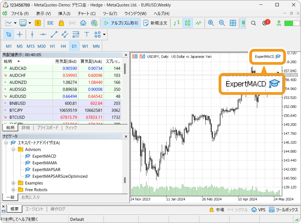The image size is (301, 223).
Task: Zoom in on the chart
Action: 211,23
